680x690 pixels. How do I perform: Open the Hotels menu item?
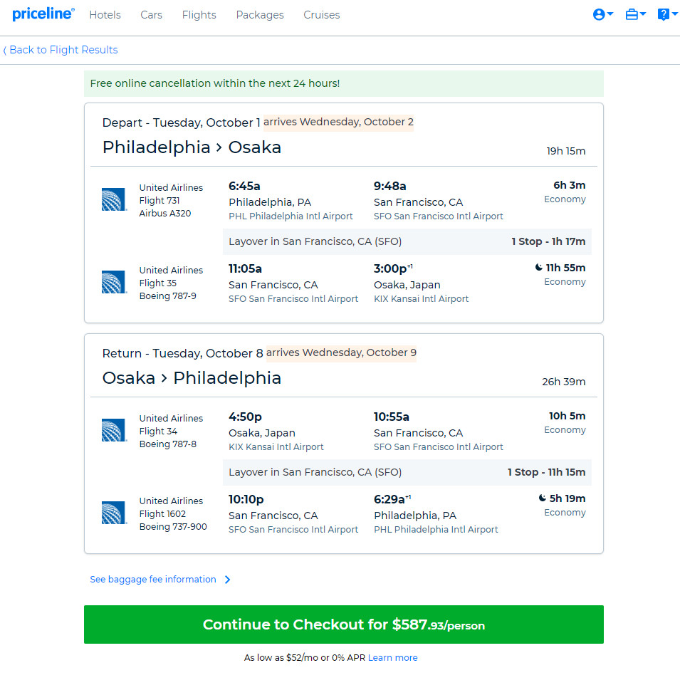[x=105, y=15]
